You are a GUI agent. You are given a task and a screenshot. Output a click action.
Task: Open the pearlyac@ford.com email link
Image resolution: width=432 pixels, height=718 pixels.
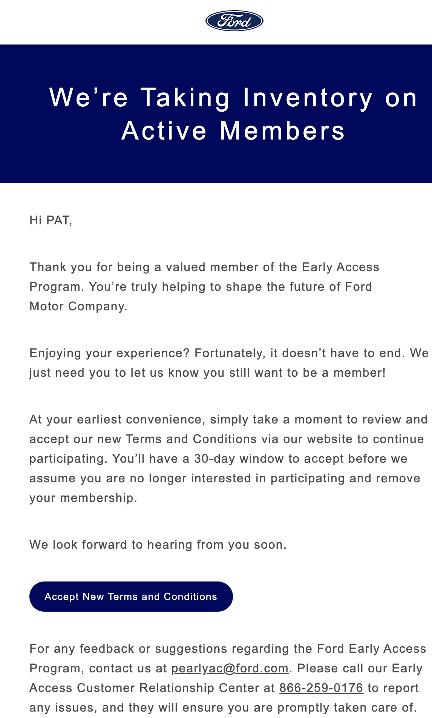tap(230, 668)
